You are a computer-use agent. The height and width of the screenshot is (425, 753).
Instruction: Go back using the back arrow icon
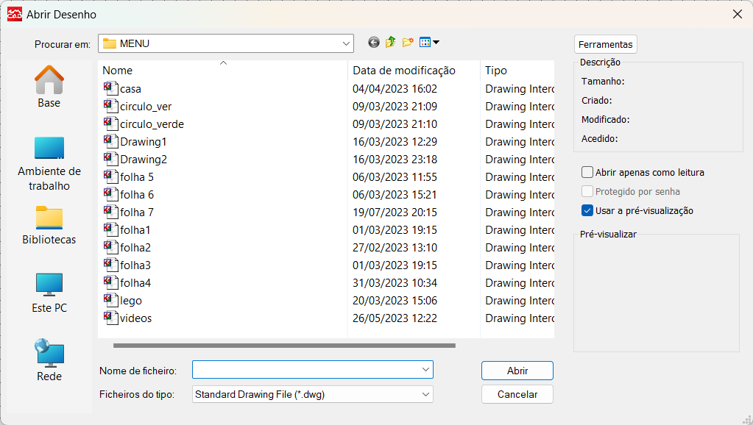[374, 43]
